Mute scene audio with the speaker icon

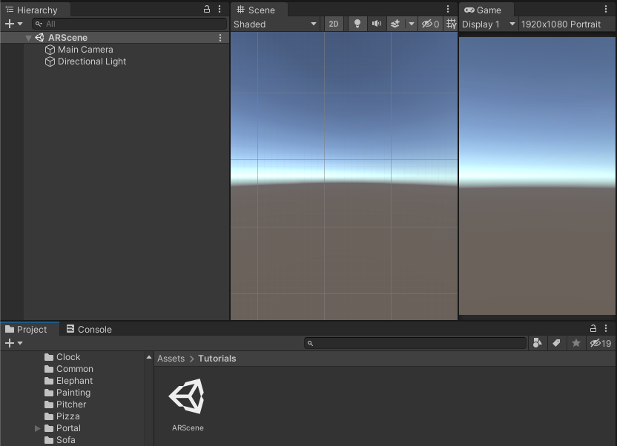coord(377,24)
